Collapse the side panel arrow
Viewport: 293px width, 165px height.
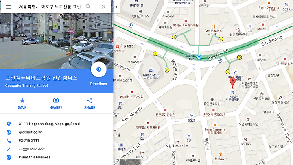pos(116,7)
